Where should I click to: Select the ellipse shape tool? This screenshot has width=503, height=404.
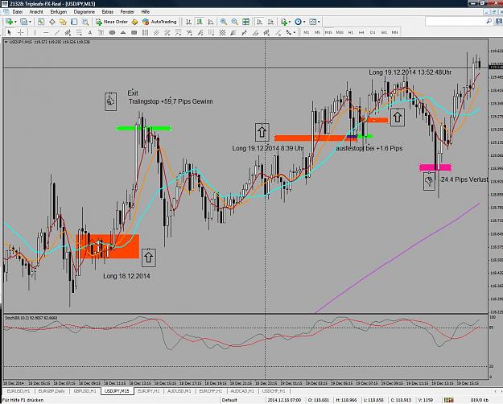click(x=112, y=32)
